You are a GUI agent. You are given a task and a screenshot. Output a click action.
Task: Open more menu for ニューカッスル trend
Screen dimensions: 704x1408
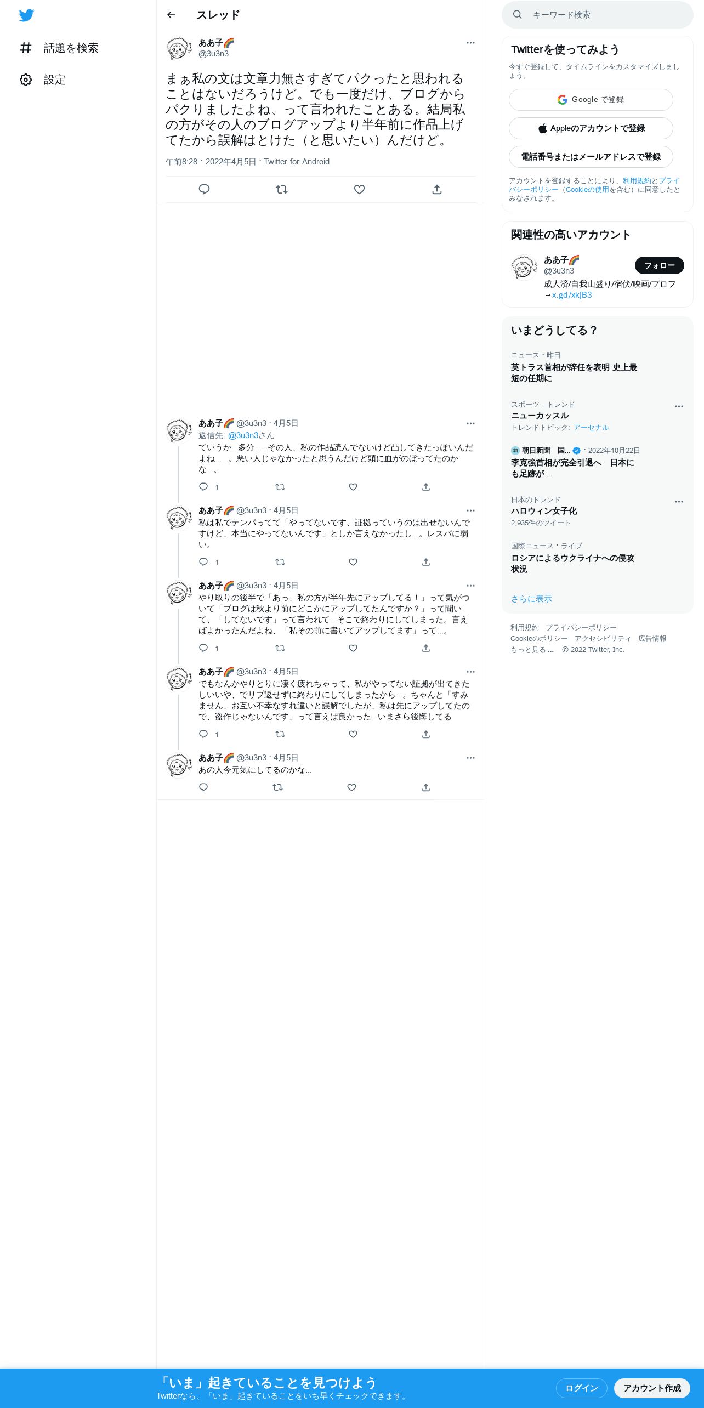[679, 406]
